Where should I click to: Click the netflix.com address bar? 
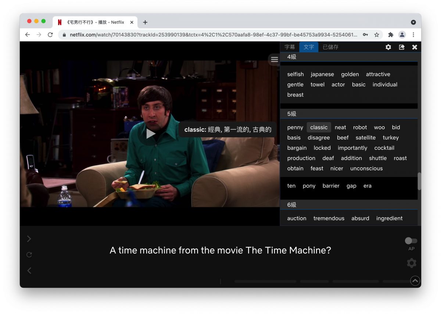(x=213, y=35)
